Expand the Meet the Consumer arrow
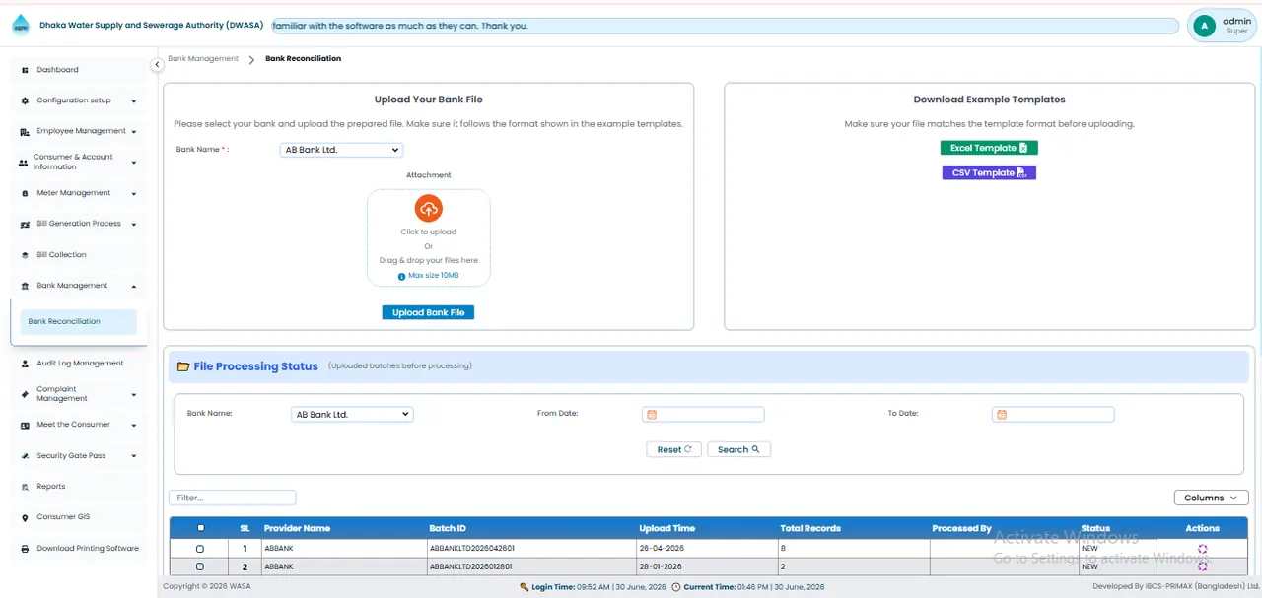1262x598 pixels. [133, 426]
